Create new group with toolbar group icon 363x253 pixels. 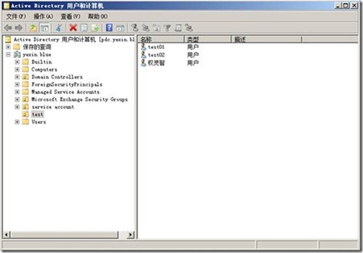[x=146, y=28]
